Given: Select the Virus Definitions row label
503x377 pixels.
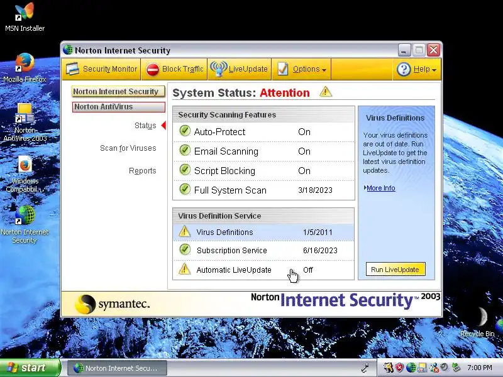Looking at the screenshot, I should point(224,232).
